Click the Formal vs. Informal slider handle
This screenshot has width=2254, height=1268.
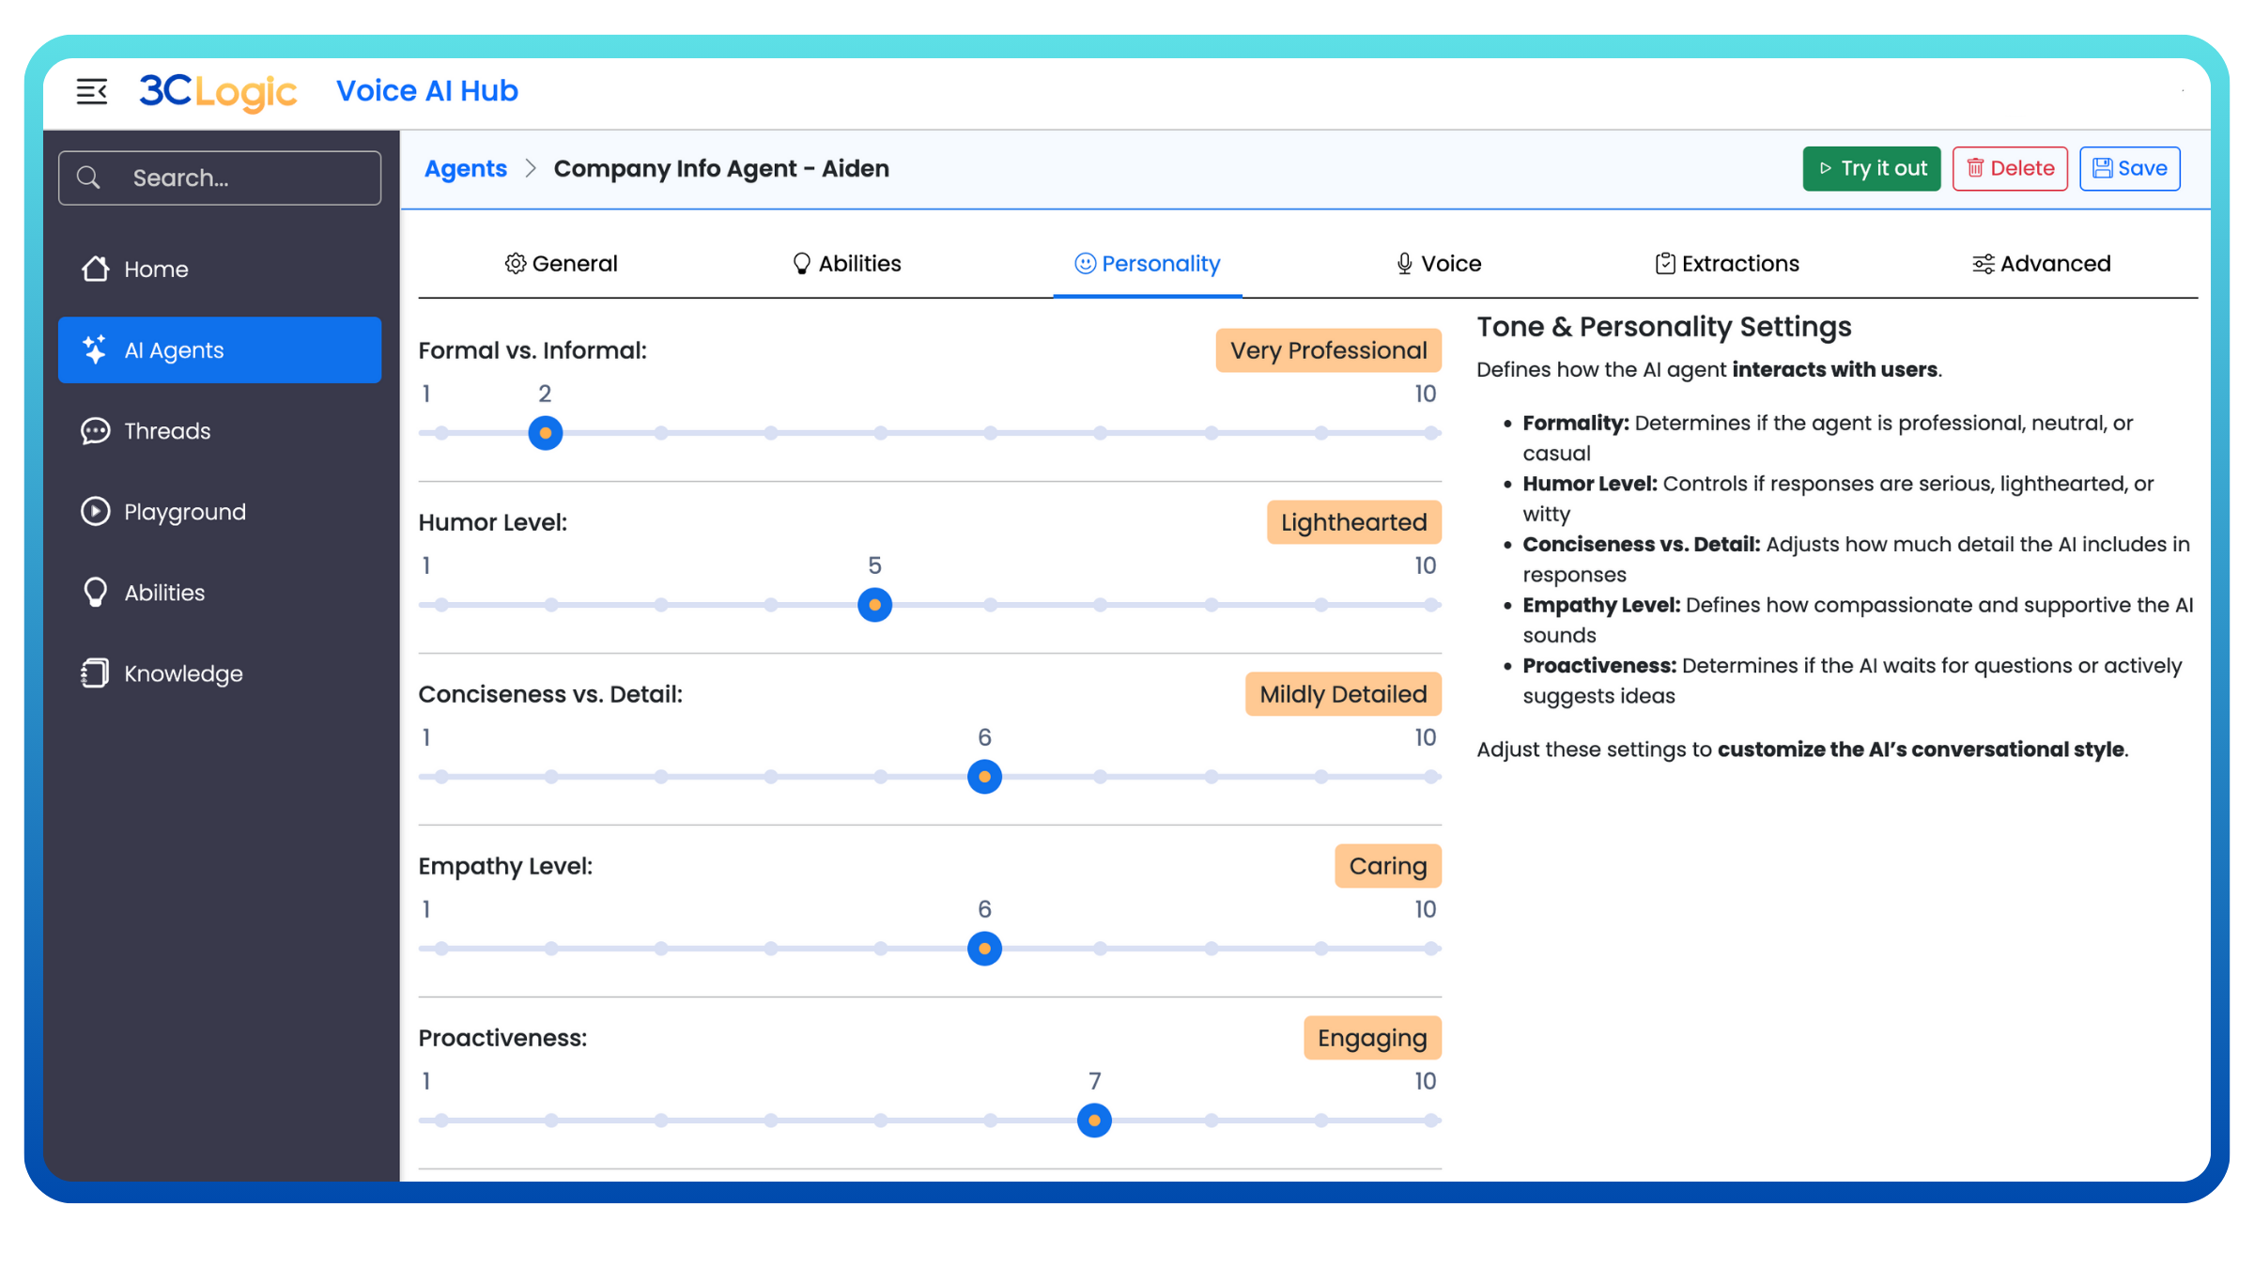[x=545, y=433]
